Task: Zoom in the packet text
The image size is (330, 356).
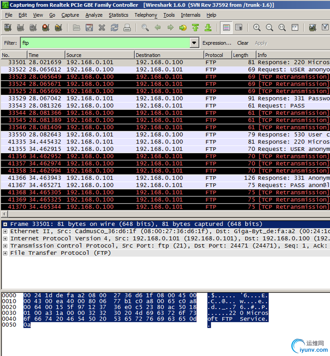Action: coord(257,27)
